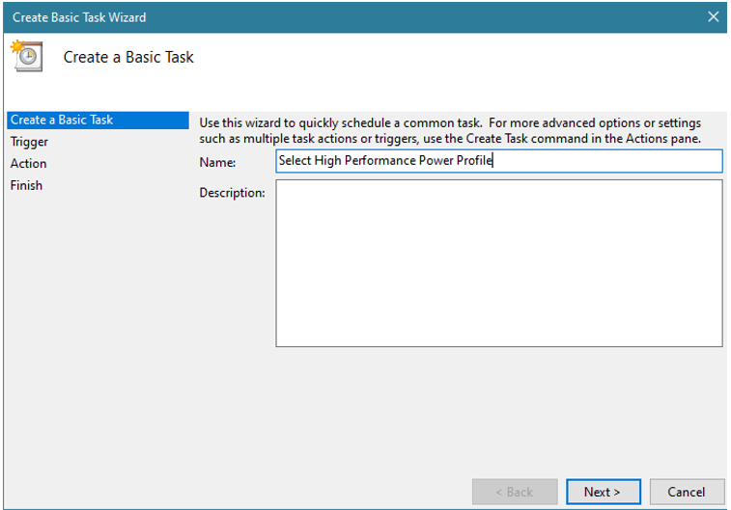Image resolution: width=731 pixels, height=510 pixels.
Task: Focus the Description text area
Action: 498,262
